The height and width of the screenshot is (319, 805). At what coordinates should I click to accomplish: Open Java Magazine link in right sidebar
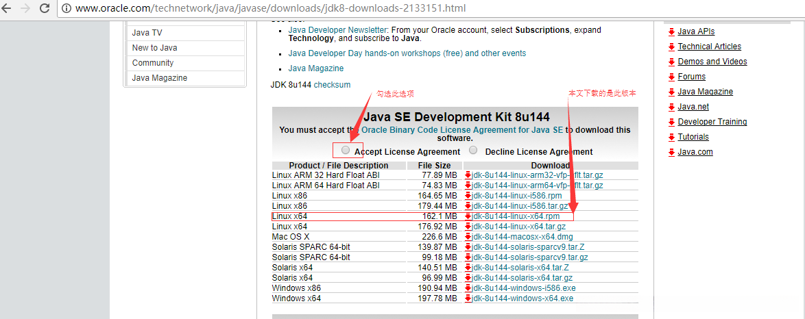(706, 92)
